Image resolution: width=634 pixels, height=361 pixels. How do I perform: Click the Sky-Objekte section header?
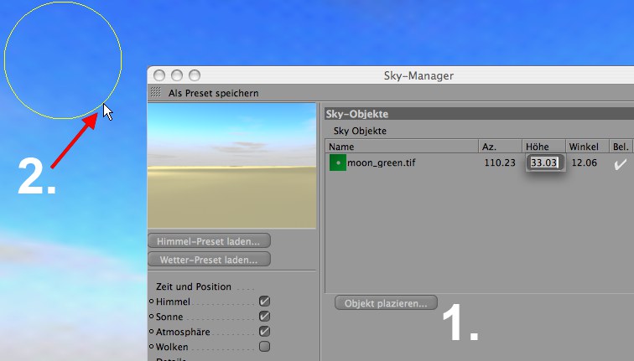pos(479,114)
